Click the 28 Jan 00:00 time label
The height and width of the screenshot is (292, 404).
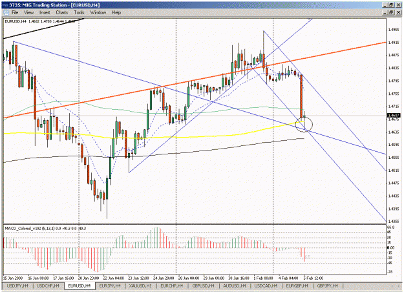click(189, 278)
